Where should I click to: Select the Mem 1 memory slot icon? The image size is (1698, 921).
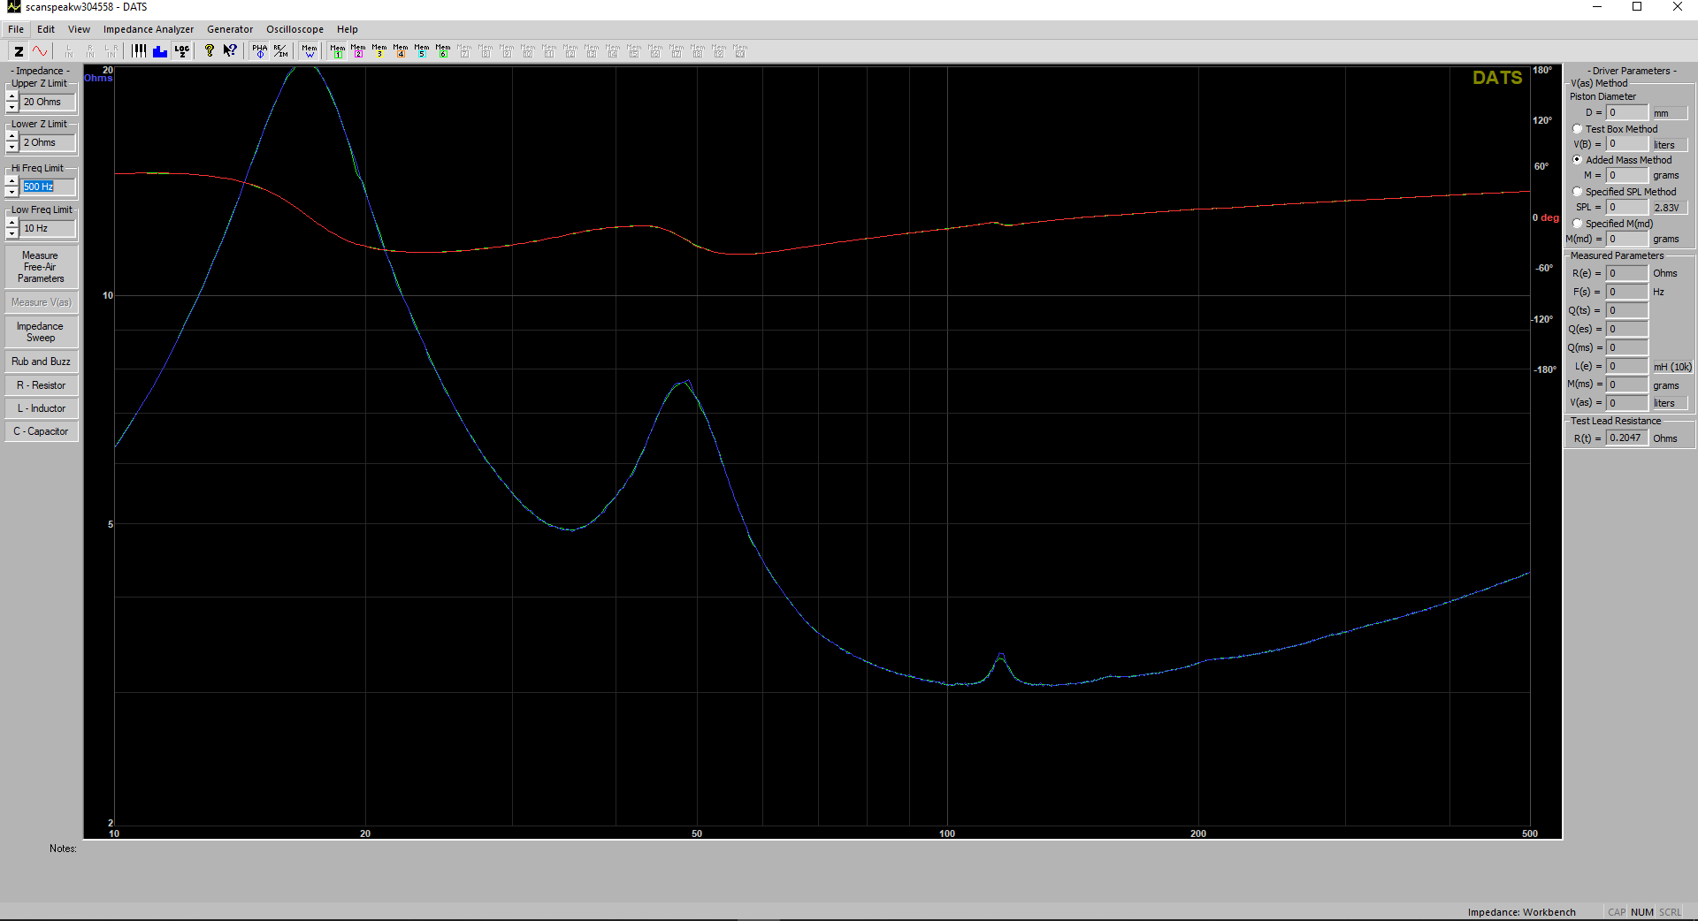338,51
